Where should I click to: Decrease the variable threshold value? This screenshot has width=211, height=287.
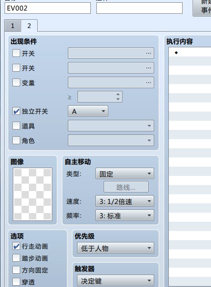click(x=118, y=99)
